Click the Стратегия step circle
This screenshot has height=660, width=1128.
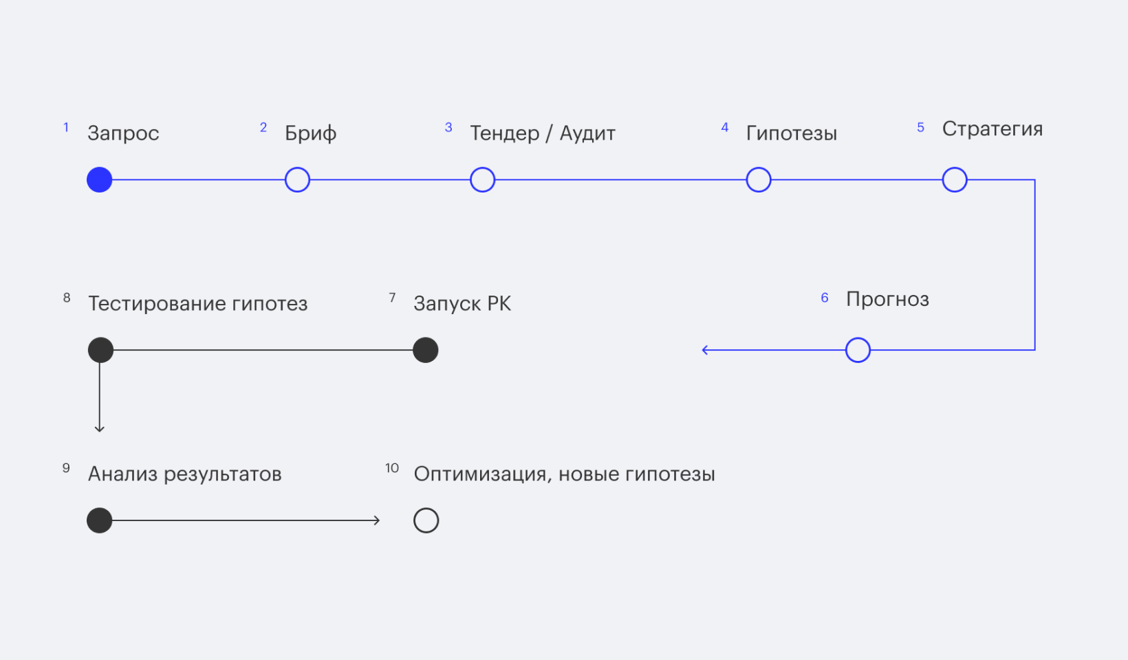(954, 180)
